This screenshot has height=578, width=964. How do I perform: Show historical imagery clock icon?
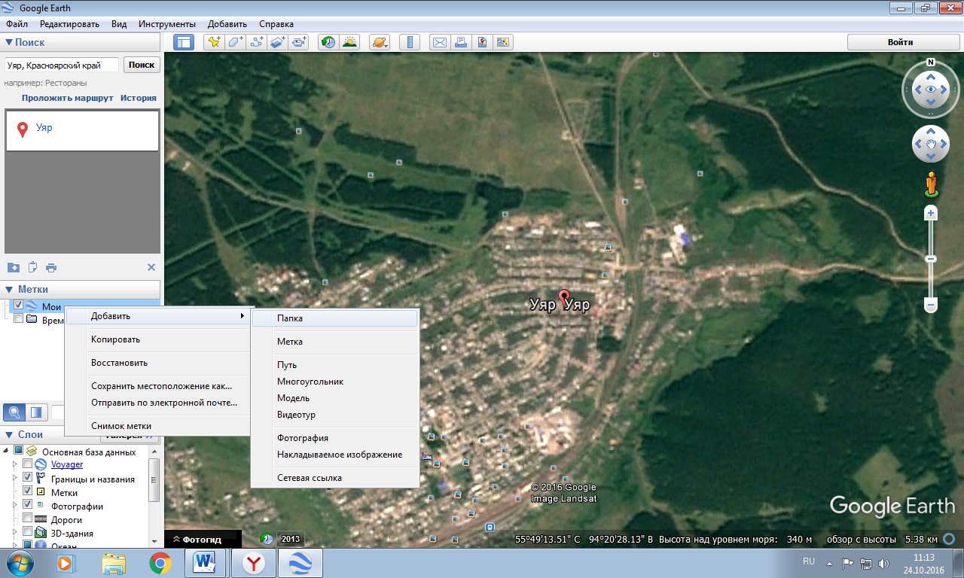(x=328, y=42)
